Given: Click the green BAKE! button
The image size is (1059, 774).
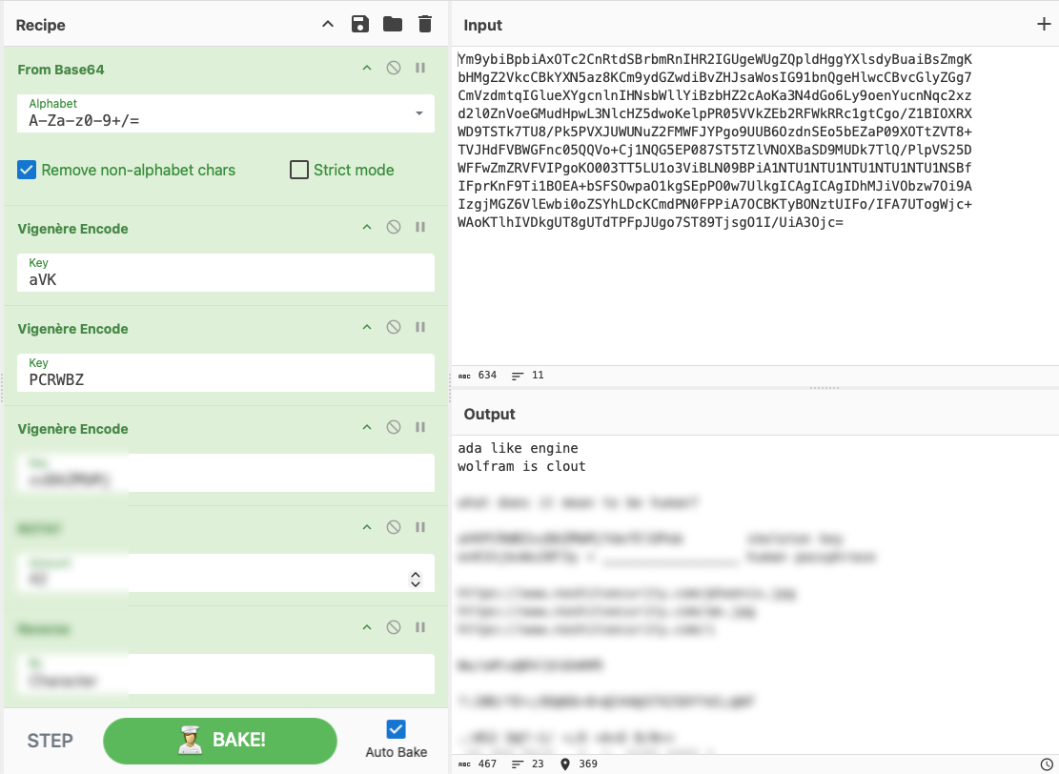Looking at the screenshot, I should pyautogui.click(x=220, y=741).
